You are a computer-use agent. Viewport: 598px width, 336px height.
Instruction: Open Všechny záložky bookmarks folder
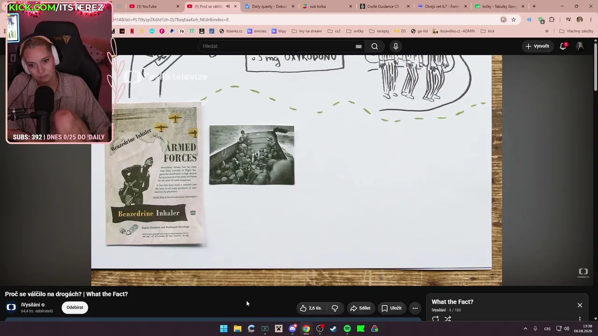pyautogui.click(x=576, y=31)
